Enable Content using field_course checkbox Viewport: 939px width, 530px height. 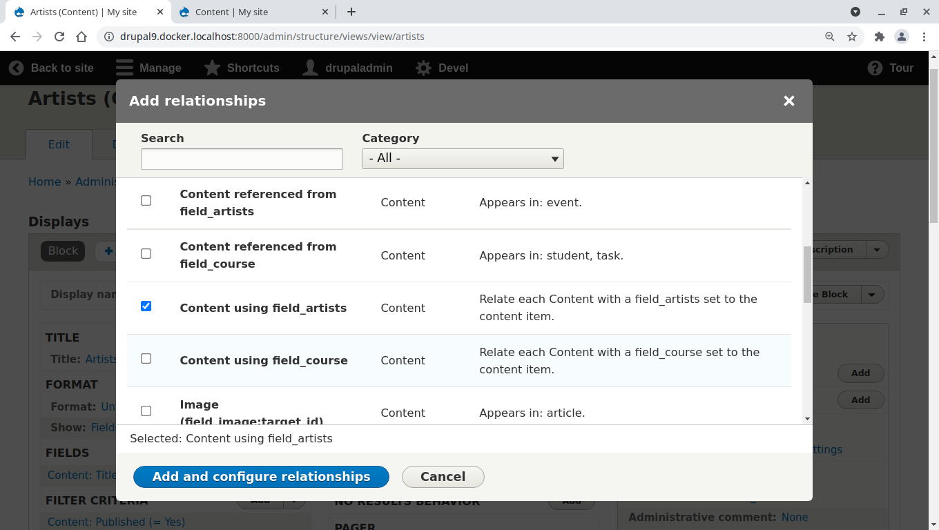tap(146, 359)
